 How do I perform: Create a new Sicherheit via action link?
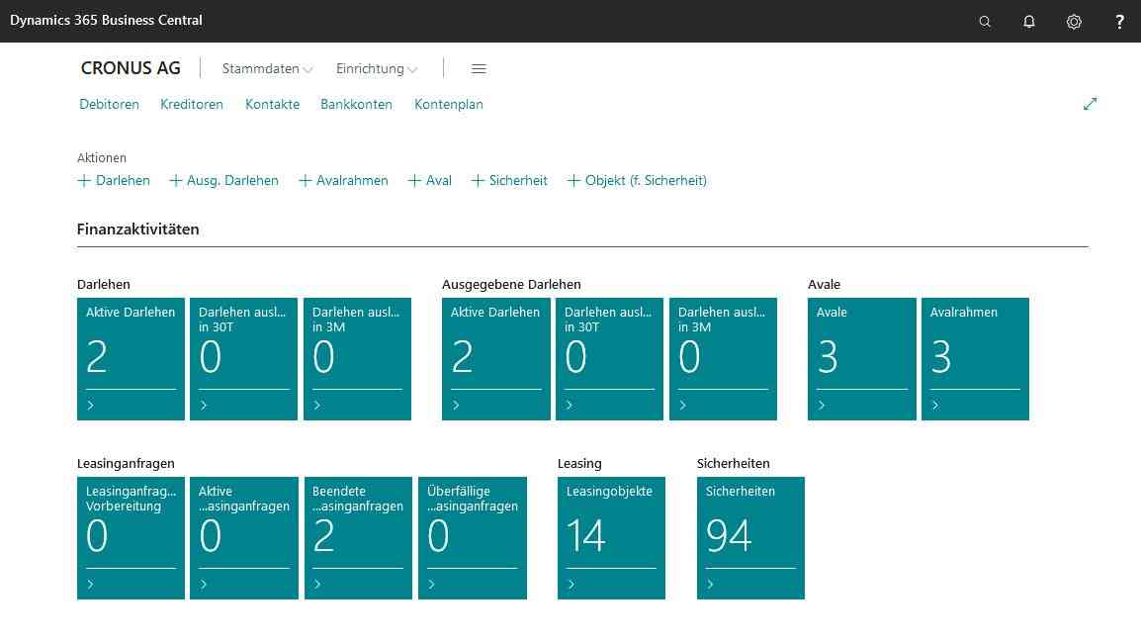[x=509, y=181]
